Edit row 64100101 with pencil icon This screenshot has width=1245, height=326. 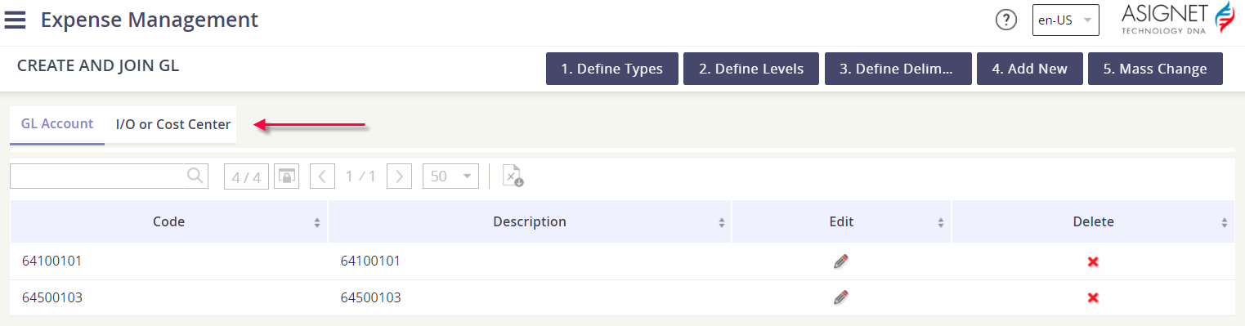point(841,261)
